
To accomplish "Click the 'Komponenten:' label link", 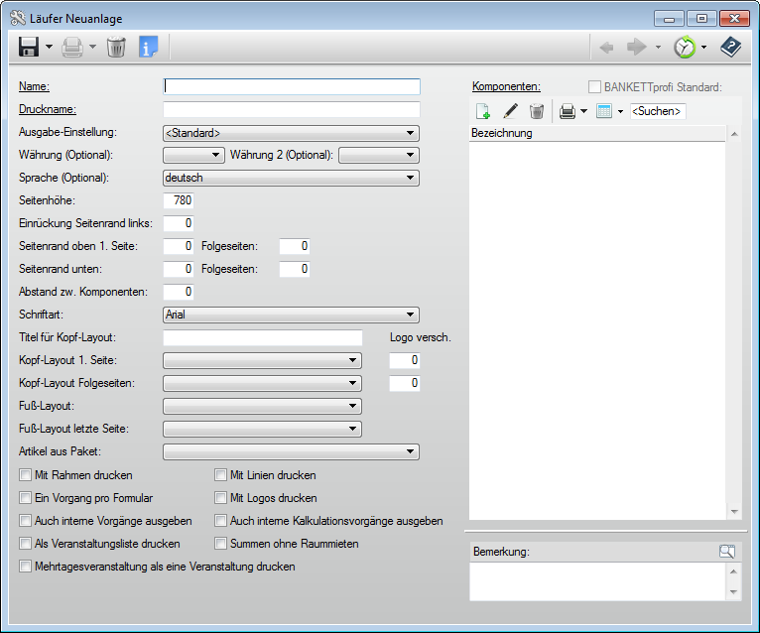I will pos(506,87).
